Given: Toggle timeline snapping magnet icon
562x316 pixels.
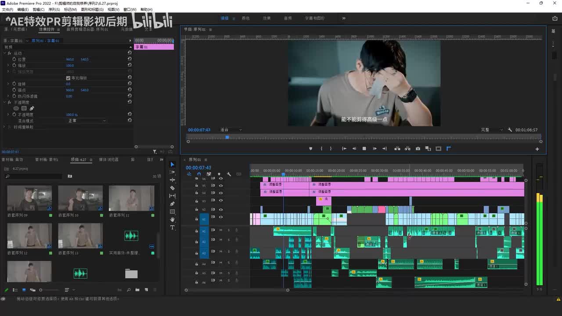Looking at the screenshot, I should coord(199,174).
